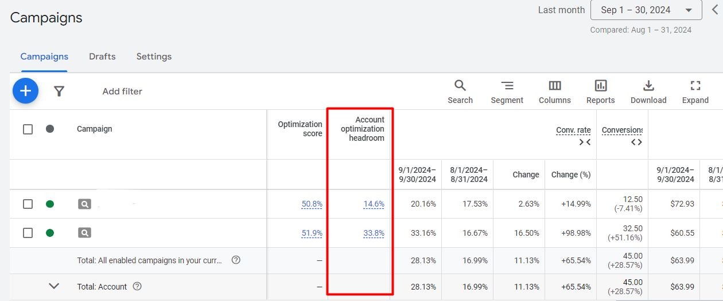Select all campaigns with header checkbox
This screenshot has height=301, width=723.
click(x=28, y=129)
